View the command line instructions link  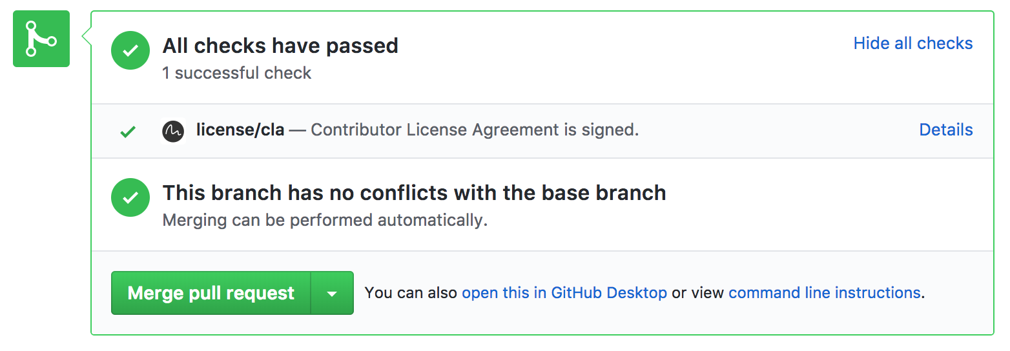coord(824,293)
